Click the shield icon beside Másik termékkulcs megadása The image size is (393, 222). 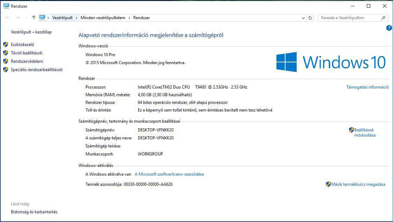point(328,184)
